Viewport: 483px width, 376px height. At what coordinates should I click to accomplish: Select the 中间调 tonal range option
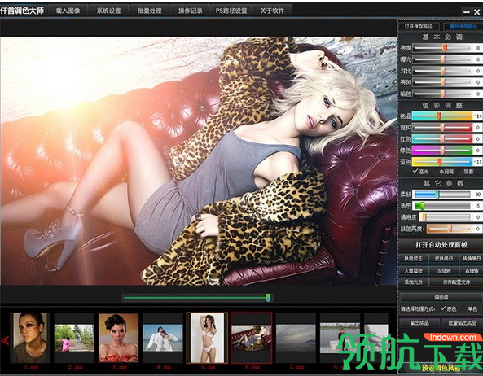(x=446, y=172)
